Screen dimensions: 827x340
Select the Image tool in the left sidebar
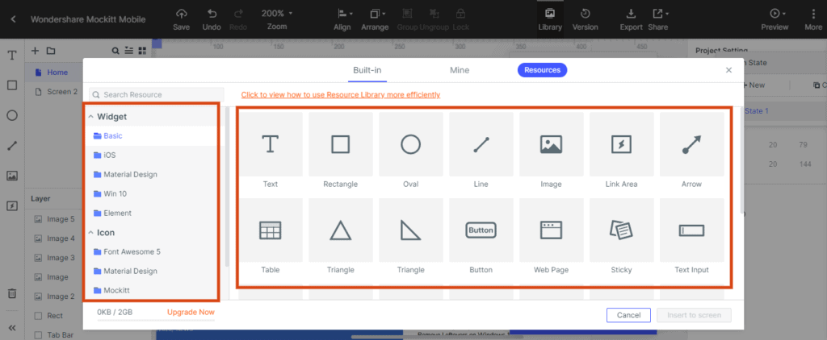(x=12, y=176)
